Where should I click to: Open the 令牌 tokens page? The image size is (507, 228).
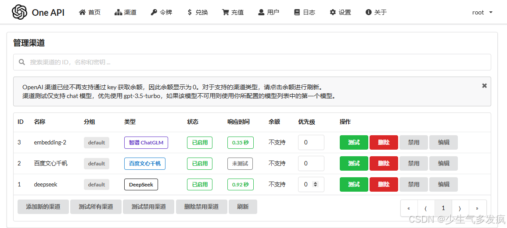coord(162,12)
